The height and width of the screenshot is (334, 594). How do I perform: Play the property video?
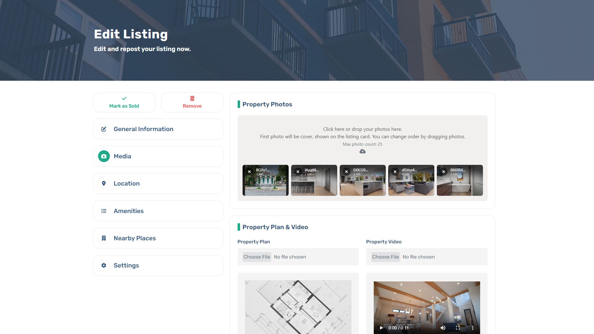(381, 328)
